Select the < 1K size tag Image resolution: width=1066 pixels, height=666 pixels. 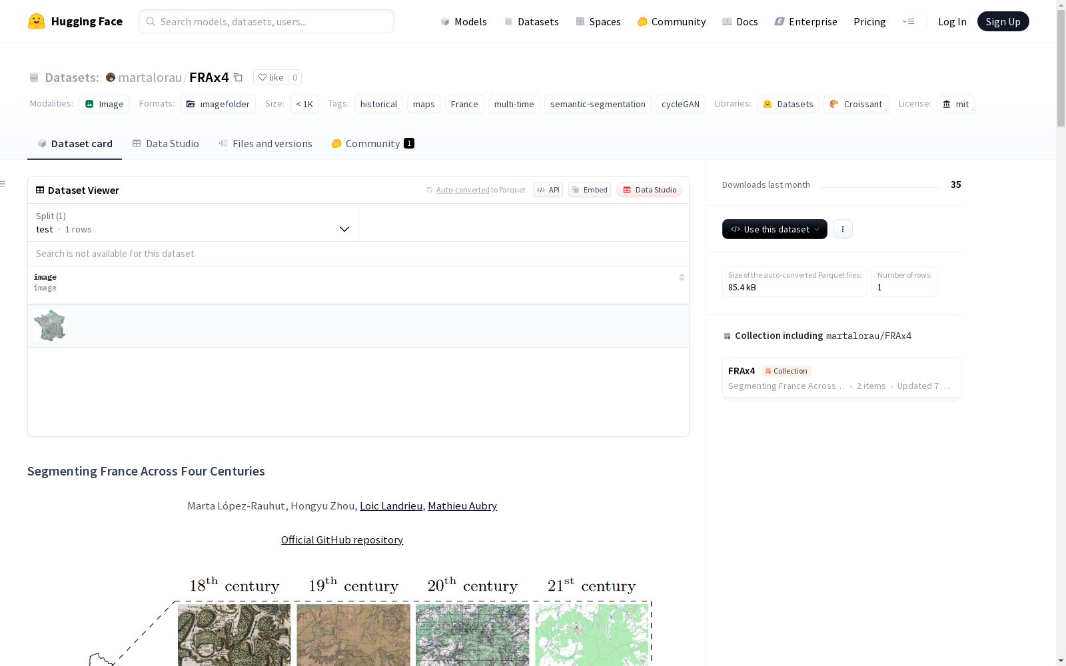[x=304, y=104]
